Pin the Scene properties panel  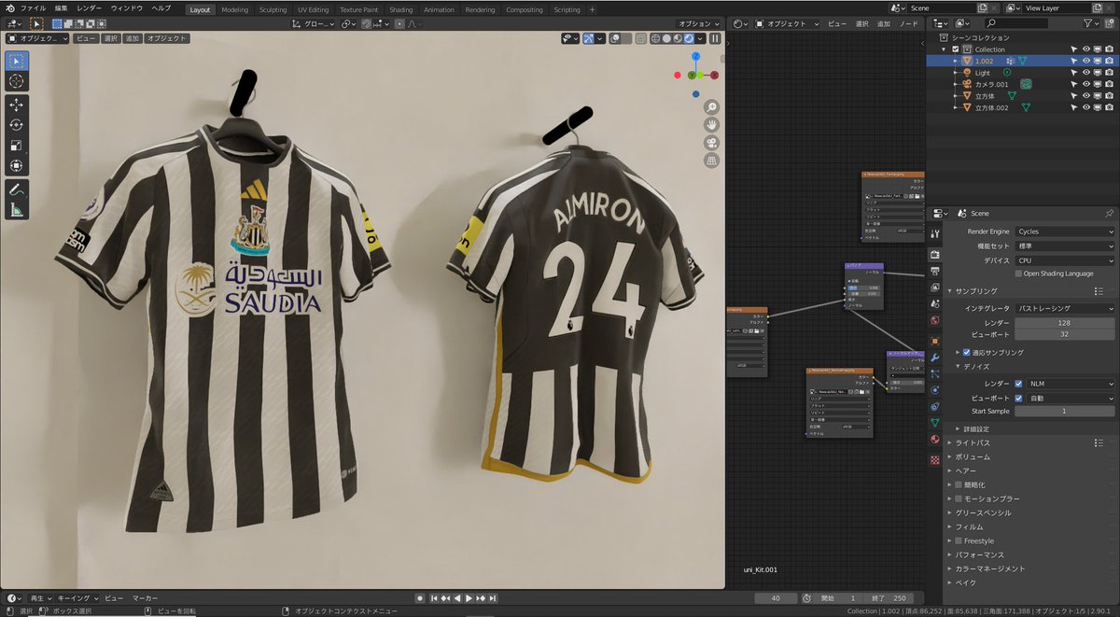pos(1109,213)
